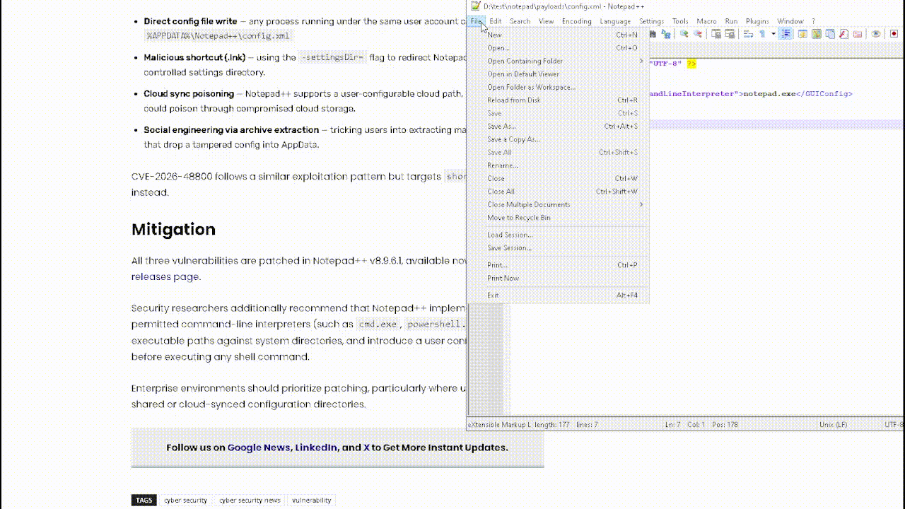Click the cyber security news tag
Viewport: 905px width, 509px height.
point(250,500)
